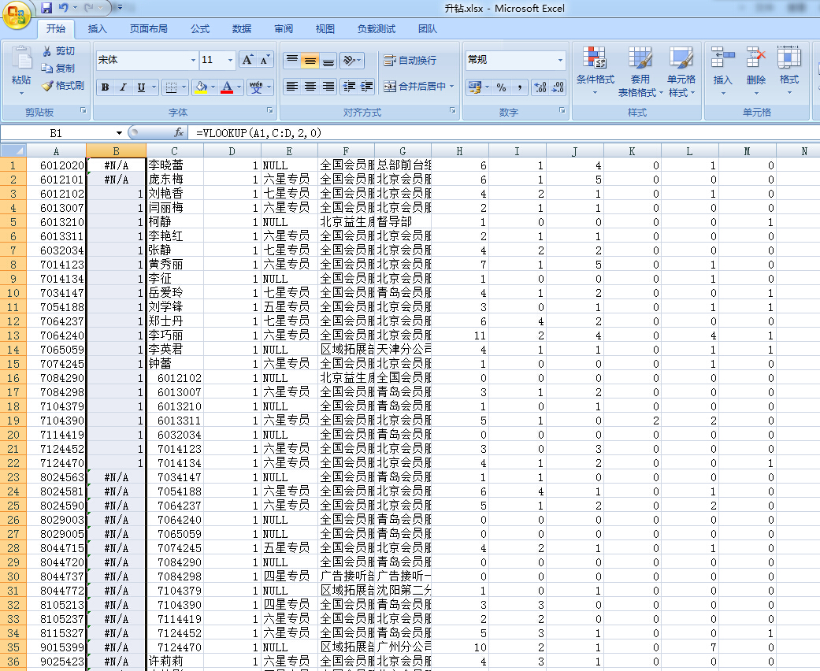820x671 pixels.
Task: Click the formula bar VLOOKUP text
Action: pyautogui.click(x=259, y=133)
